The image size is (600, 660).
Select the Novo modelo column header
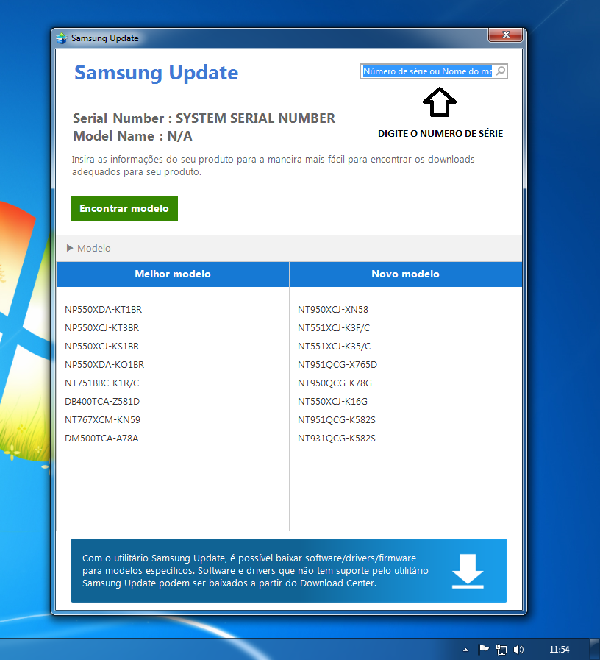(x=405, y=274)
